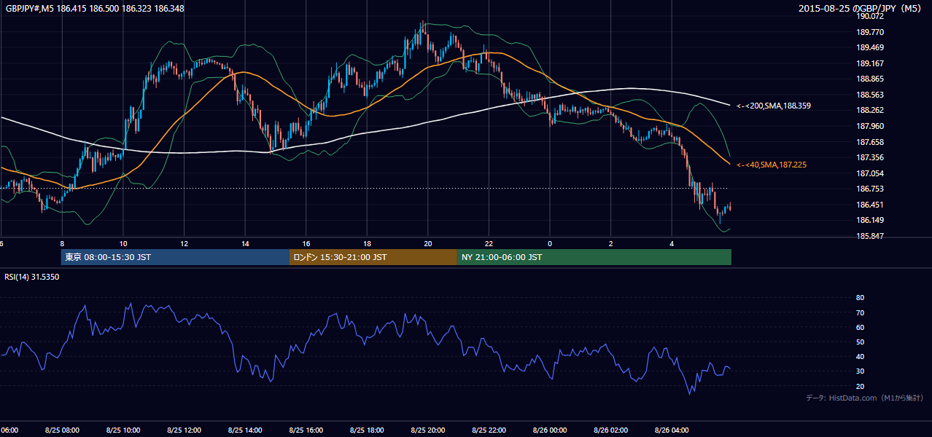932x437 pixels.
Task: Click hour tick 10 under the price chart
Action: (x=123, y=244)
